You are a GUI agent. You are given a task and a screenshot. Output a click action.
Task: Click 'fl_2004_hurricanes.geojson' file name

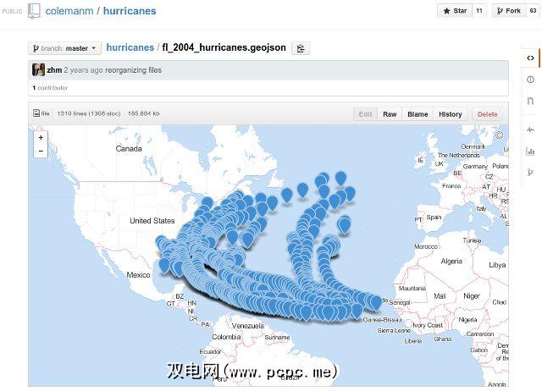tap(224, 47)
